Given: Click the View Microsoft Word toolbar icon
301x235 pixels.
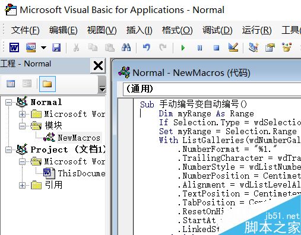Looking at the screenshot, I should (14, 47).
